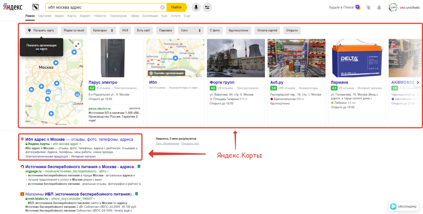Click the Показать все link
423x214 pixels.
(x=190, y=144)
